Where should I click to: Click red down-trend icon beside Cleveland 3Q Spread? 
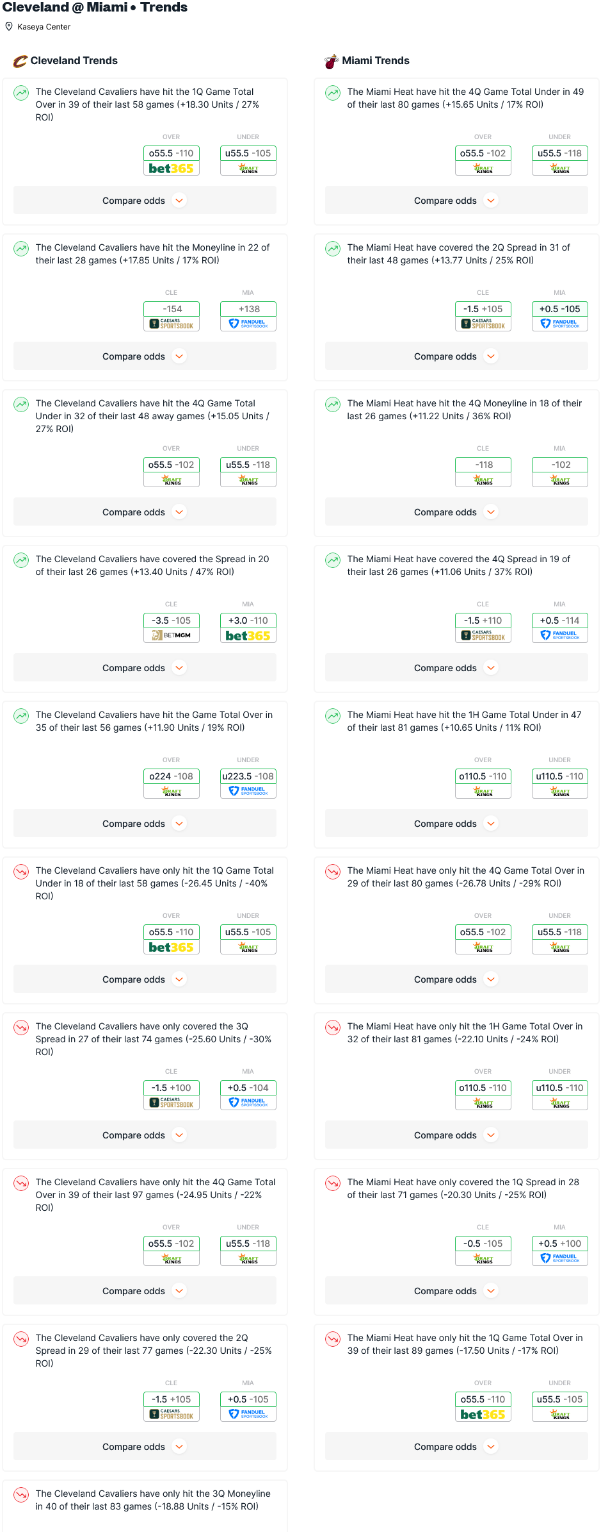21,1028
